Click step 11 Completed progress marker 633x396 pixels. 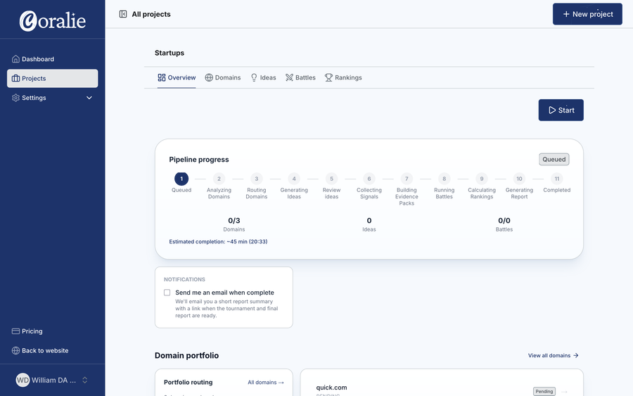point(557,179)
